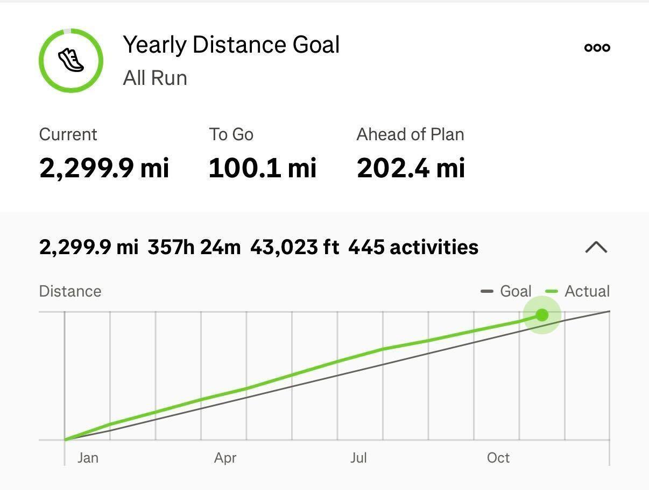Click the Distance chart label
This screenshot has height=490, width=649.
coord(70,291)
